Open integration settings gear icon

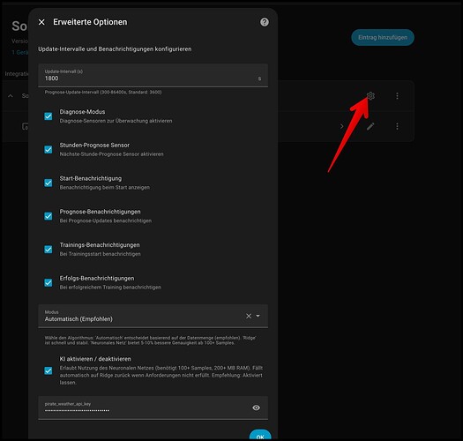coord(370,96)
